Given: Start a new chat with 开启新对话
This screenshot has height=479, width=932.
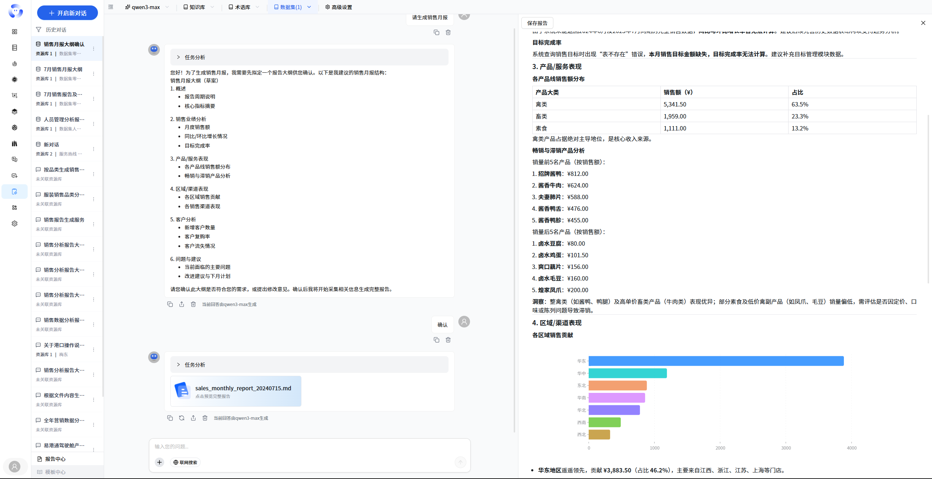Looking at the screenshot, I should tap(67, 13).
